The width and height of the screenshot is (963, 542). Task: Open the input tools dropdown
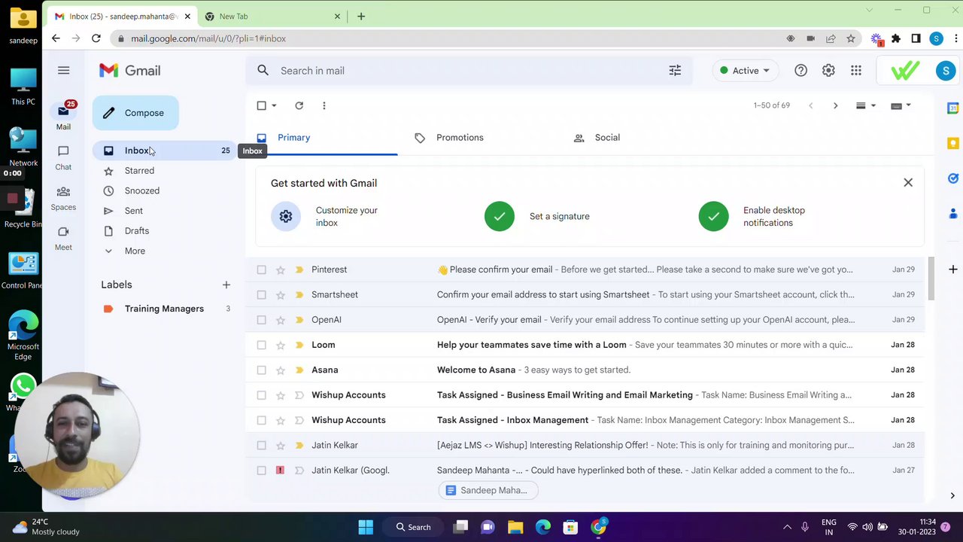[901, 106]
